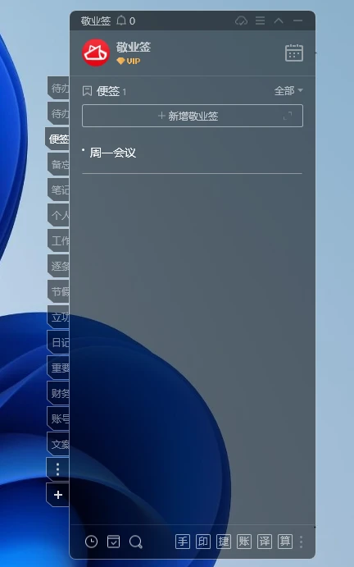Image resolution: width=354 pixels, height=567 pixels.
Task: Show more categories via sidebar three dots
Action: tap(58, 469)
